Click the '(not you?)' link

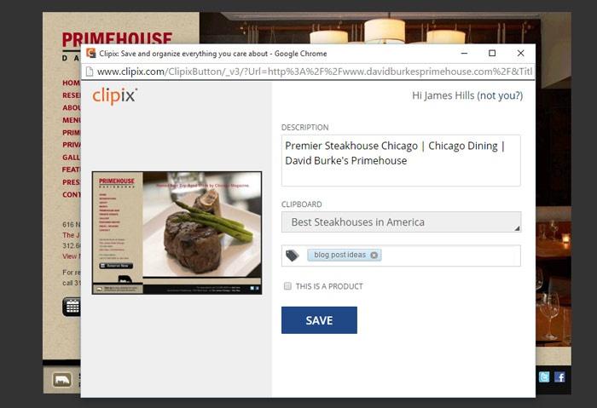[500, 95]
